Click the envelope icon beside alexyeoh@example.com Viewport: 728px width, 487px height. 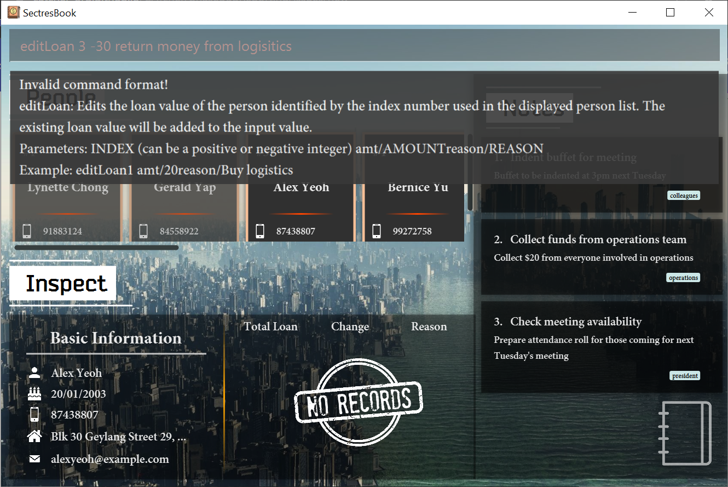tap(34, 459)
